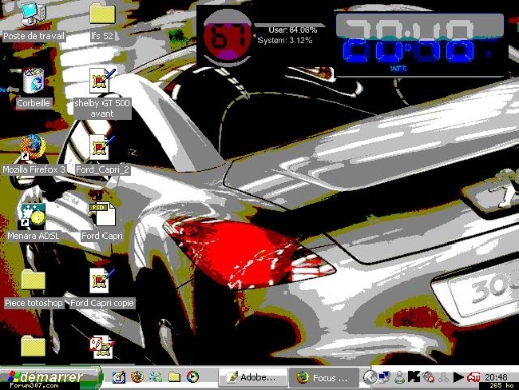The image size is (519, 390).
Task: Launch Firefox from the quick launch bar
Action: click(137, 377)
